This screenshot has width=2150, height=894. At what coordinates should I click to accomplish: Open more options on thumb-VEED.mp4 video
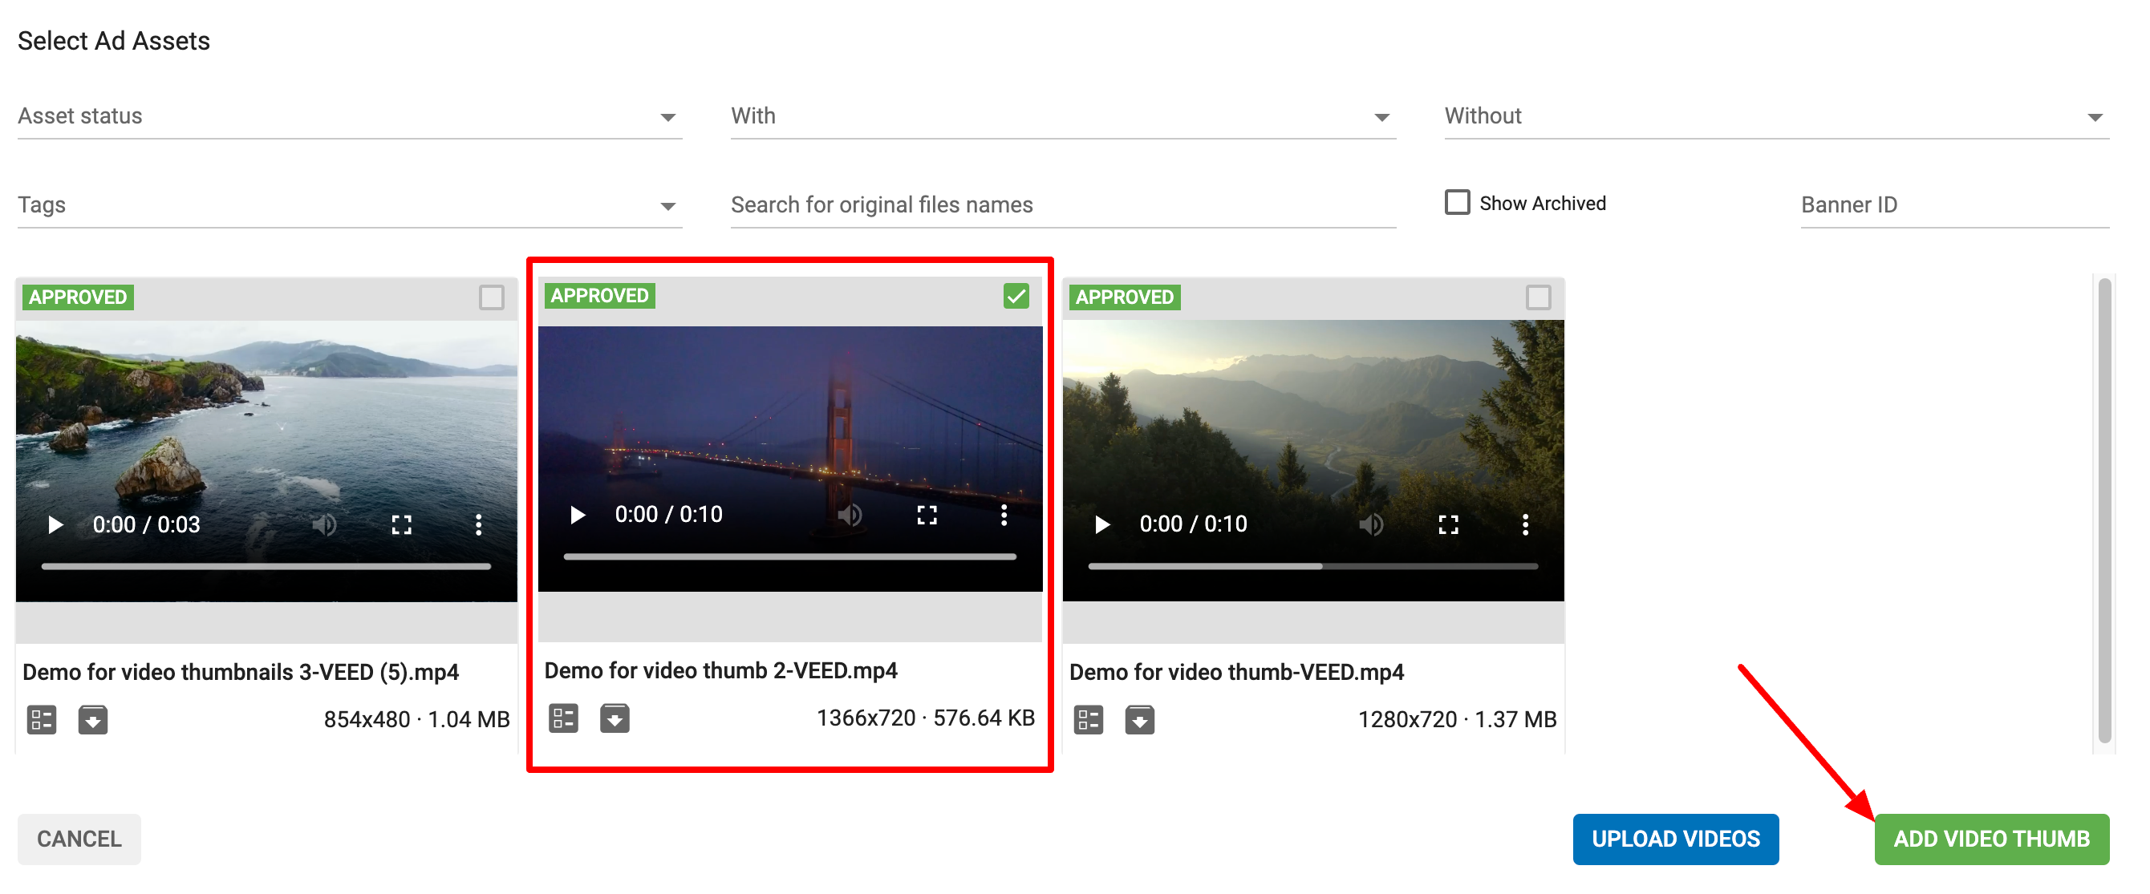(1525, 524)
